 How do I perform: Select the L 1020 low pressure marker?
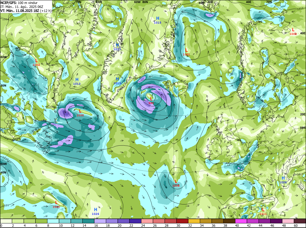(56, 204)
